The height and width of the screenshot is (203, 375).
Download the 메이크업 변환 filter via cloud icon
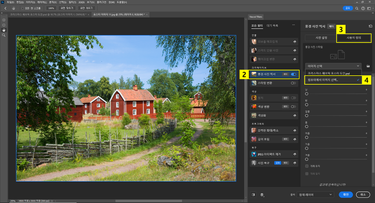[294, 59]
